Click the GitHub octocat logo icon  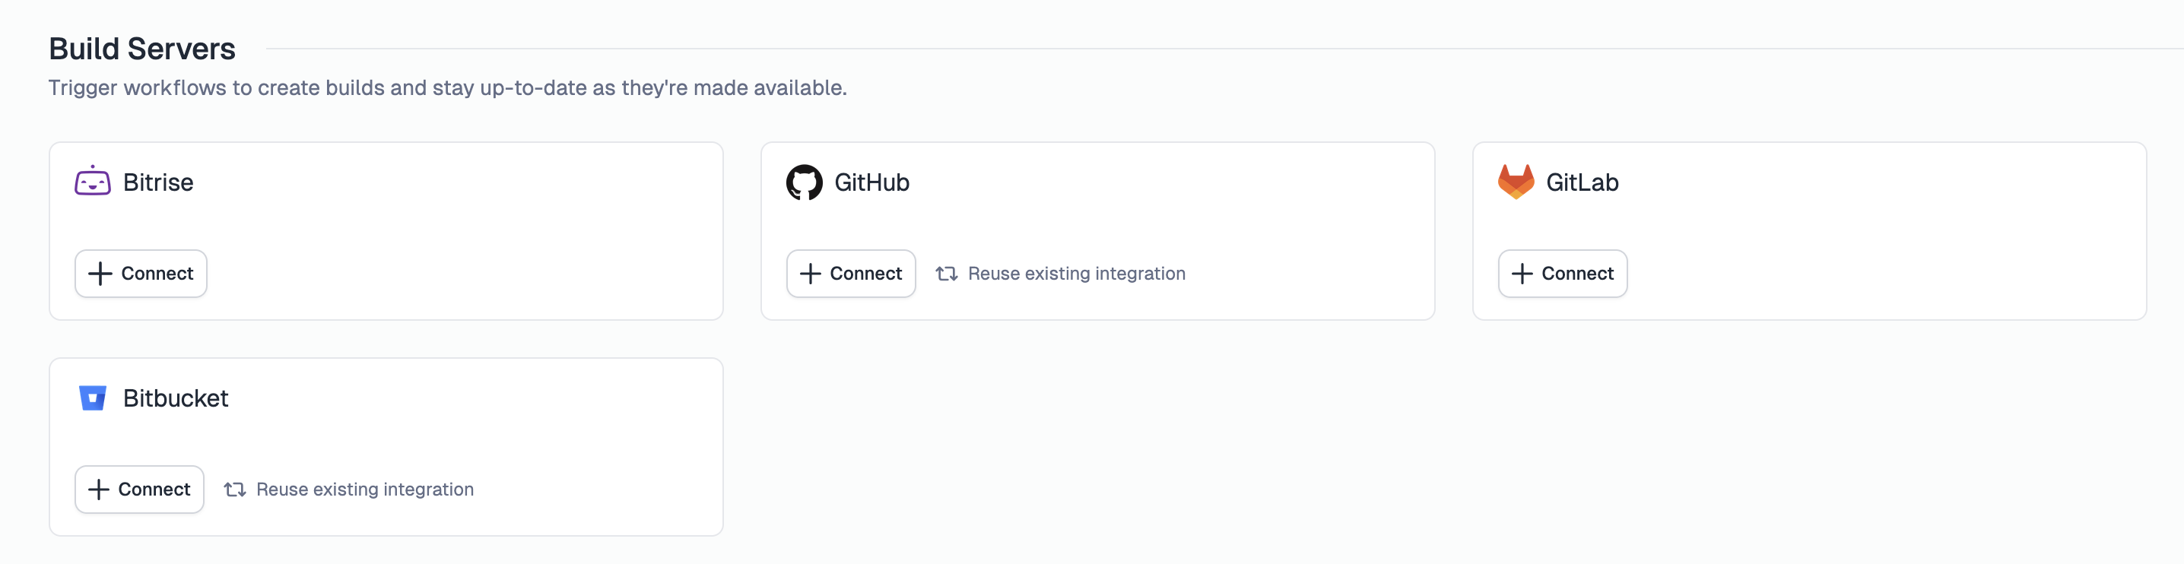(804, 182)
